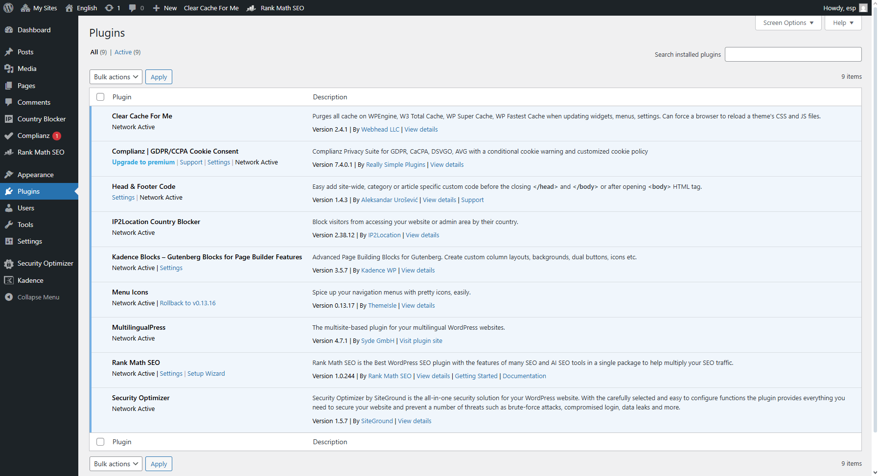Click "Version 4.7.1" text
879x476 pixels.
coord(330,341)
